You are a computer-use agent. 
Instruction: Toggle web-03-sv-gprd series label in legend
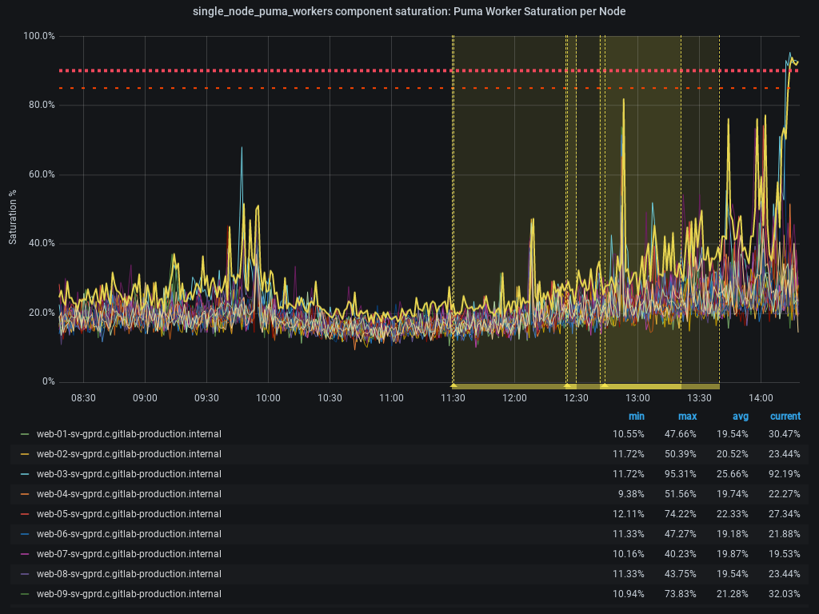click(x=129, y=474)
